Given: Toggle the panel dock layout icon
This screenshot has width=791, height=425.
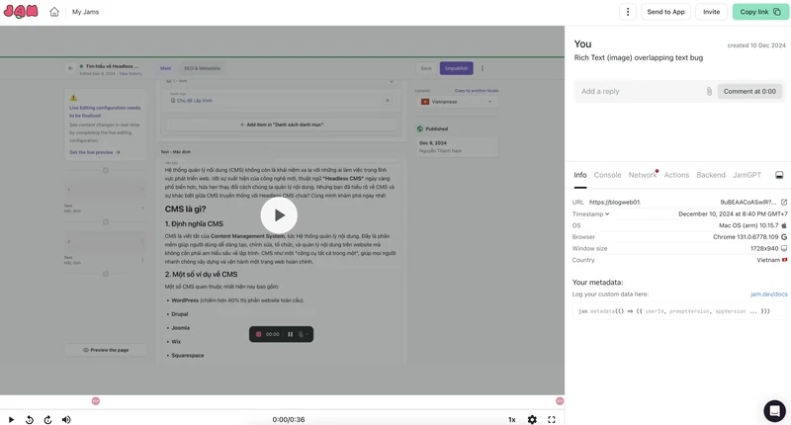Looking at the screenshot, I should [x=779, y=175].
